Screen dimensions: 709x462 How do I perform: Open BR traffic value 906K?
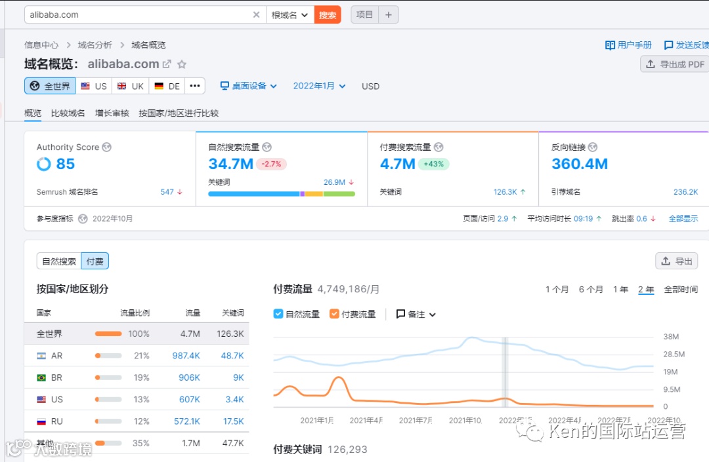[189, 377]
